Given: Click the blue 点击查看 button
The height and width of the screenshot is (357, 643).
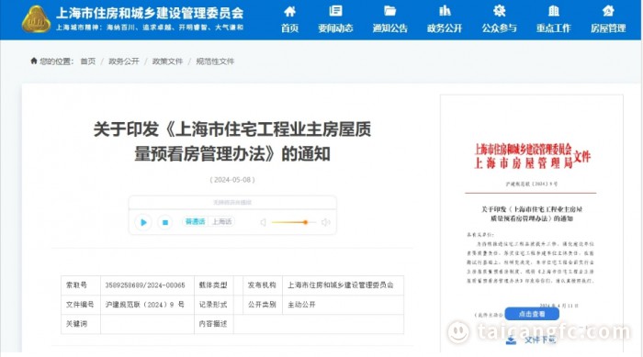Looking at the screenshot, I should point(532,314).
